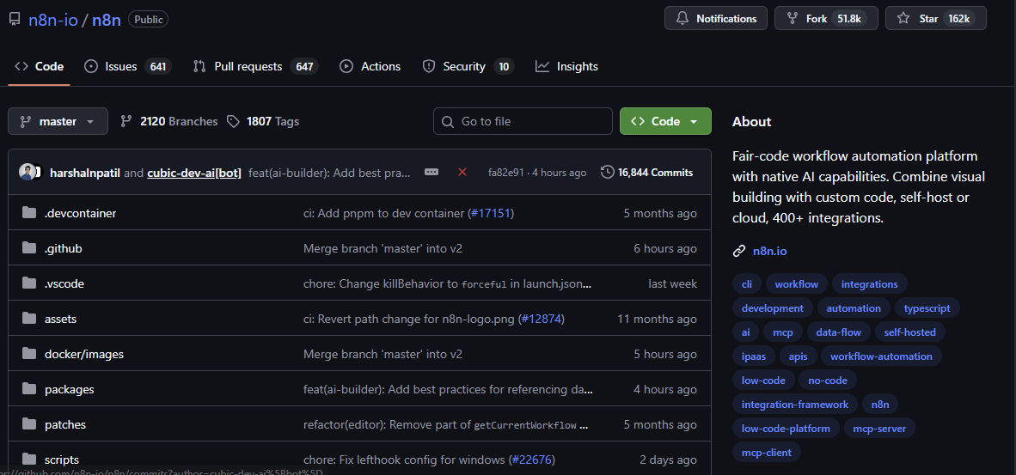The width and height of the screenshot is (1016, 475).
Task: Click the clock icon beside 16,844 Commits
Action: [x=608, y=172]
